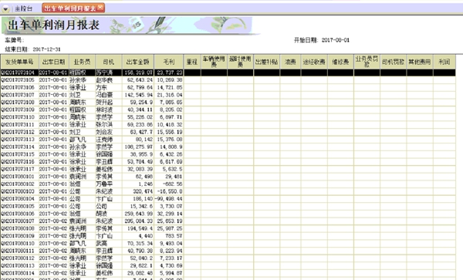Select order number QH2017080102

[x=18, y=184]
